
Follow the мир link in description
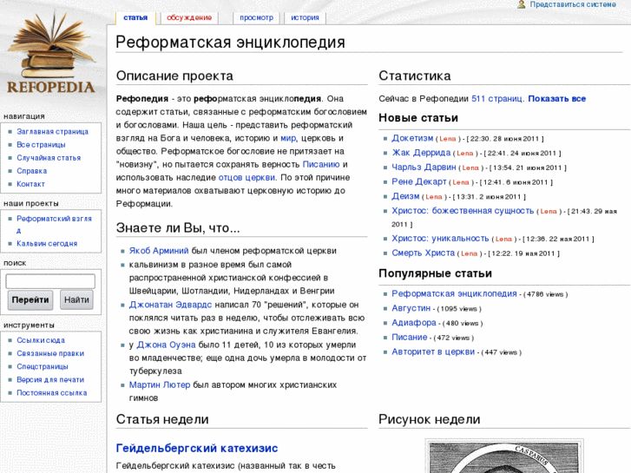tap(288, 138)
